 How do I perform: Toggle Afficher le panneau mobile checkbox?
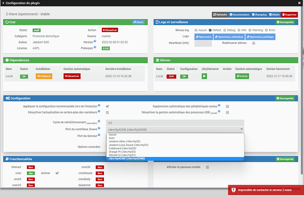(x=208, y=167)
